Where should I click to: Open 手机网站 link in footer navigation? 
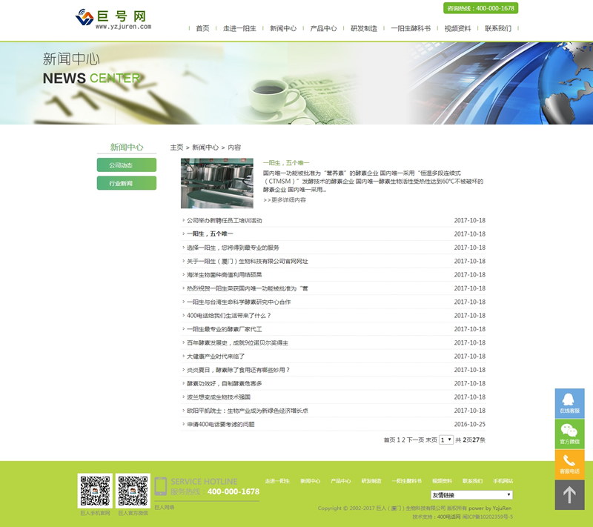click(x=503, y=481)
